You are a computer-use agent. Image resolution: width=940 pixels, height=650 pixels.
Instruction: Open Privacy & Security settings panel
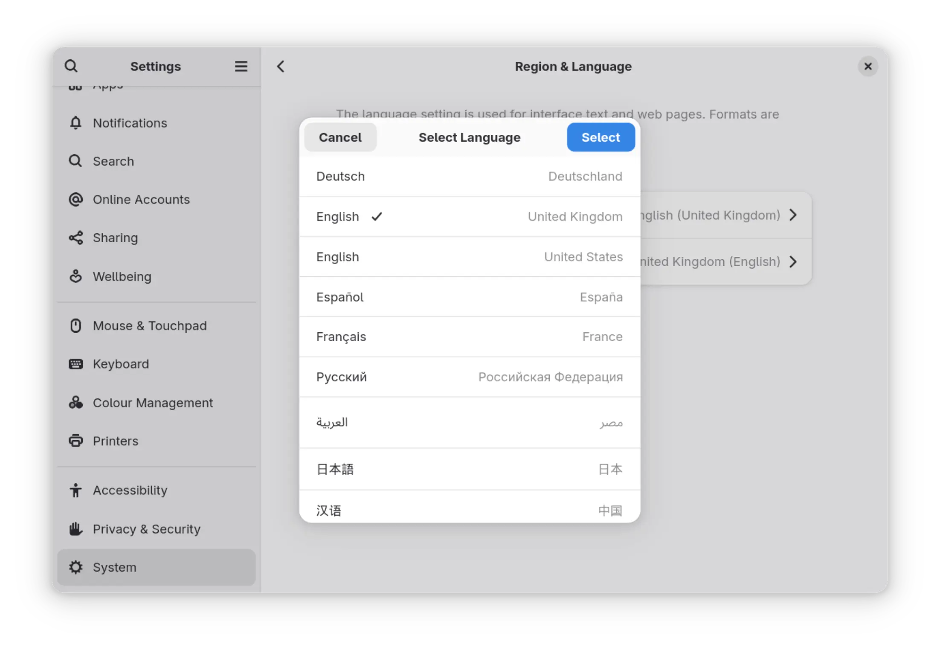tap(146, 529)
